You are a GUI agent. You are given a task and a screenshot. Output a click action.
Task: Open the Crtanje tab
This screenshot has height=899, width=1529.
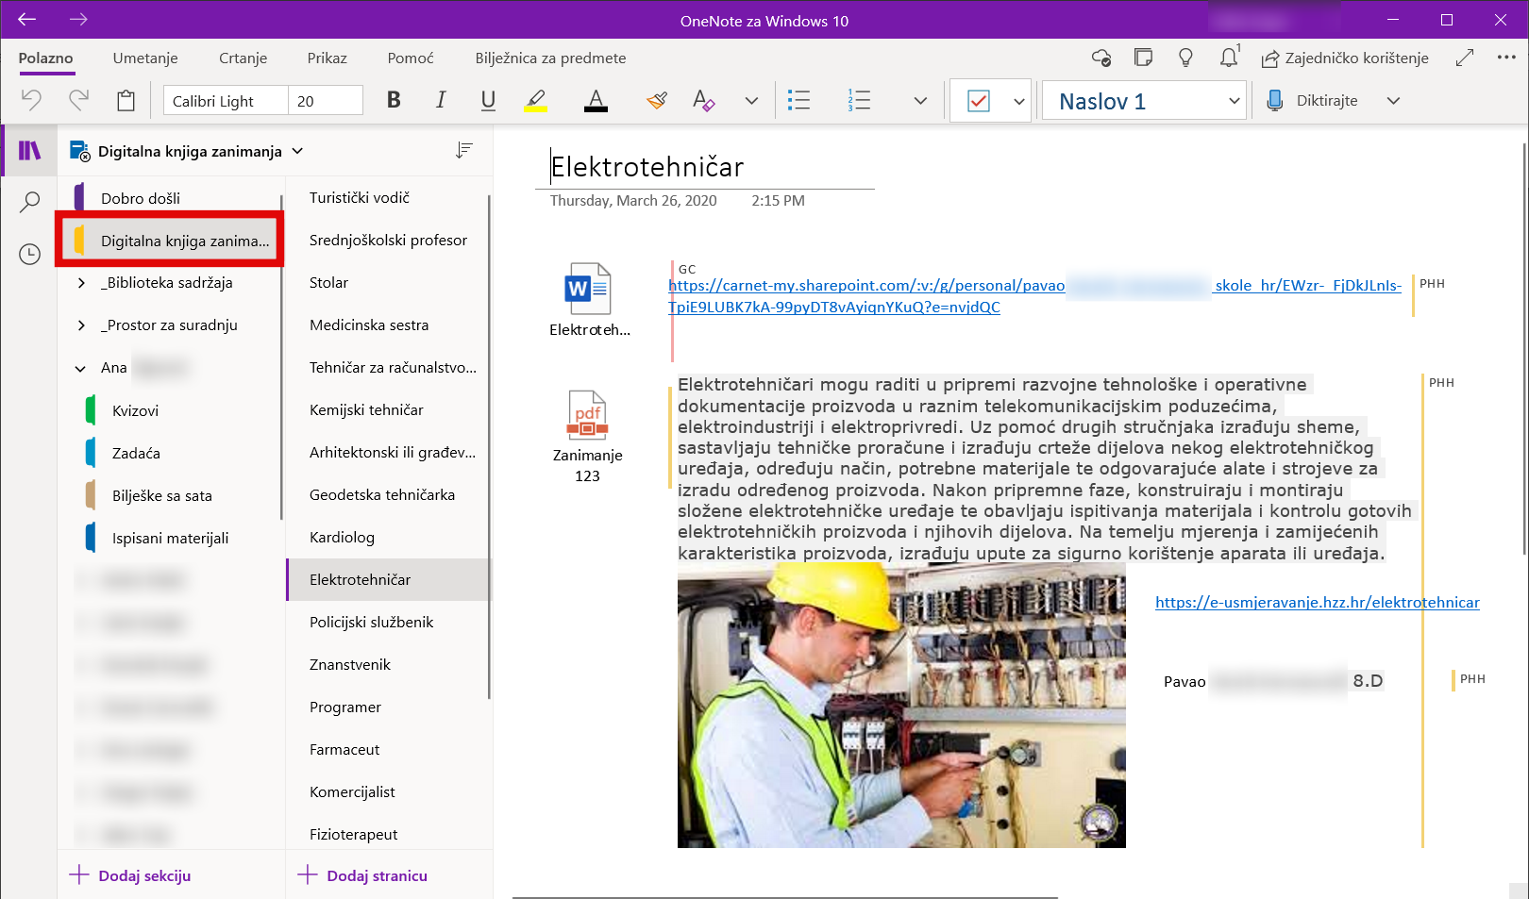(x=243, y=58)
